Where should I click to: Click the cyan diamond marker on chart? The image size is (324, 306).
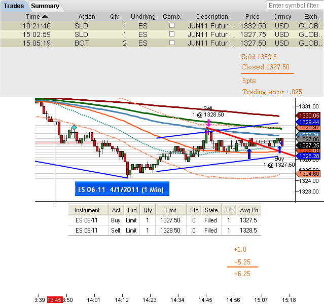pos(74,127)
